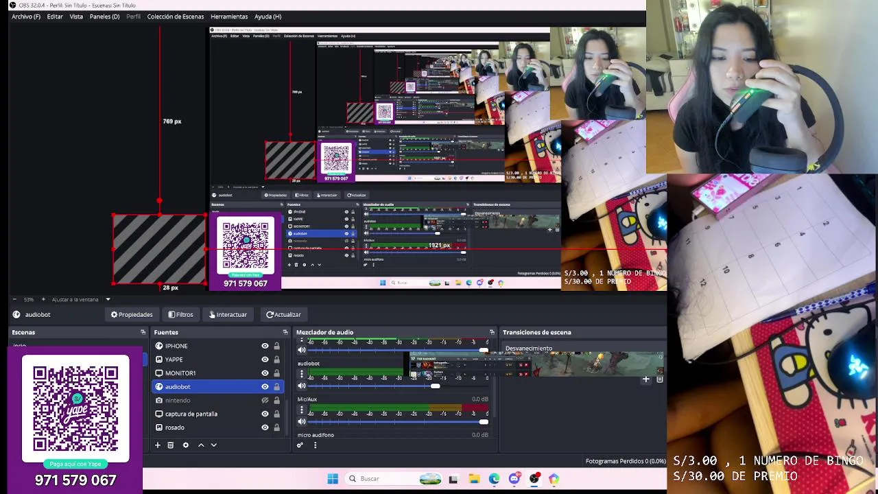Screen dimensions: 878x494
Task: Open the Paneles (D) menu
Action: [x=104, y=16]
